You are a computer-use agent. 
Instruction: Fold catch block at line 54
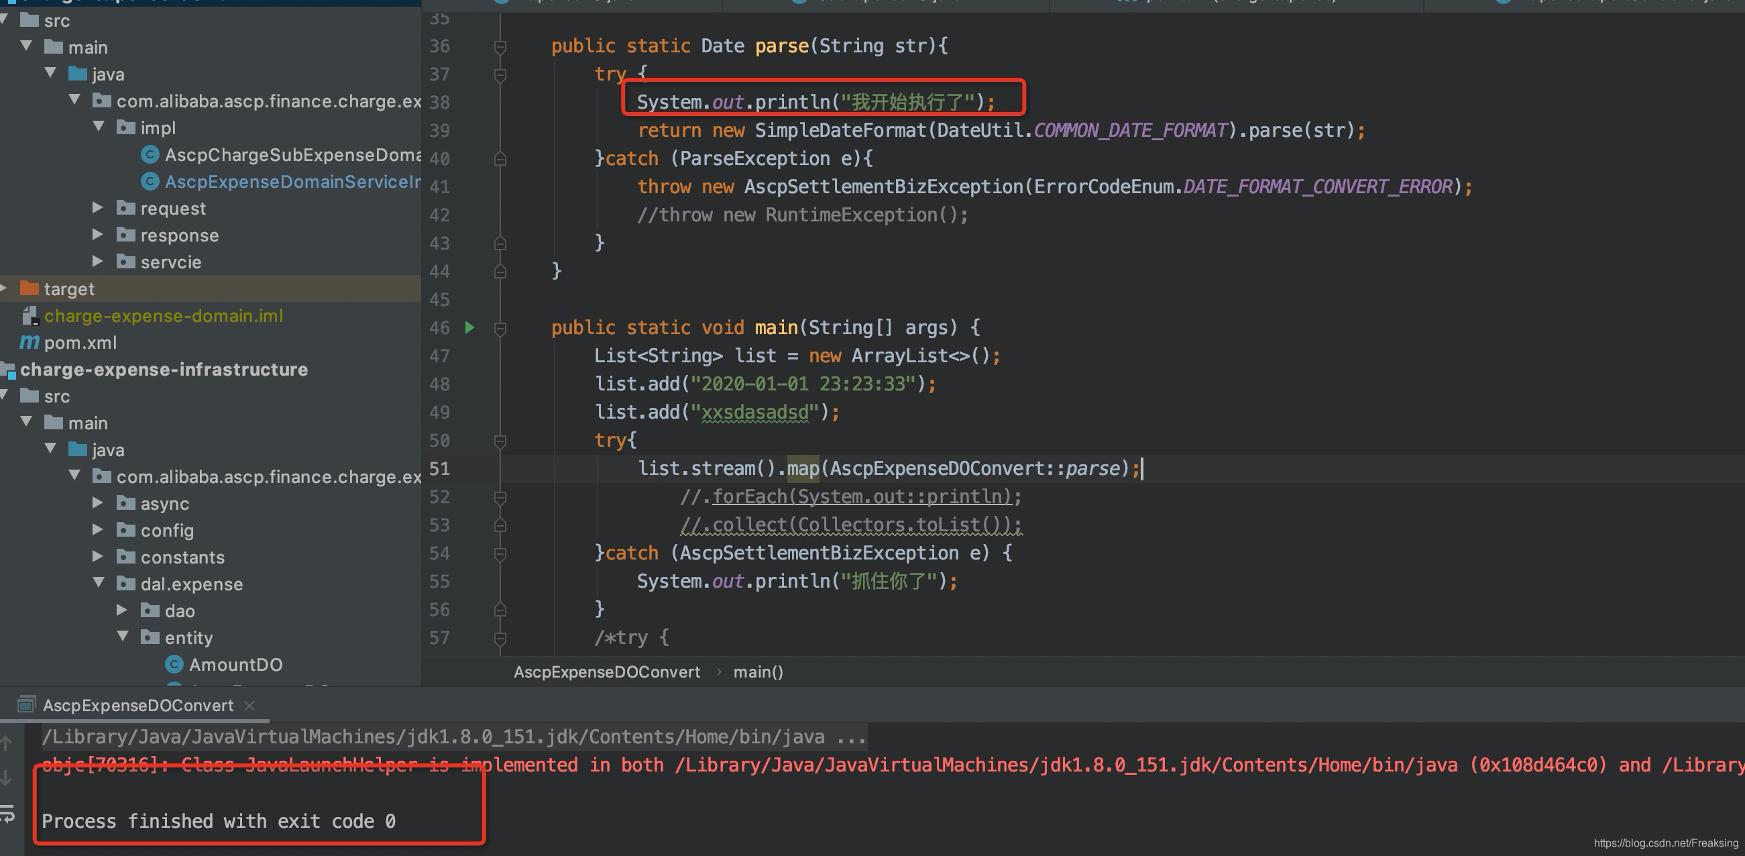500,553
